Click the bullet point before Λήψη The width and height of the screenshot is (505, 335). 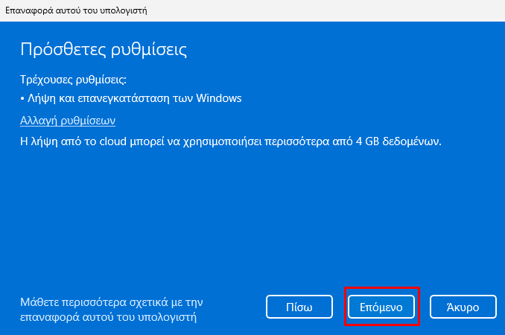[x=22, y=98]
